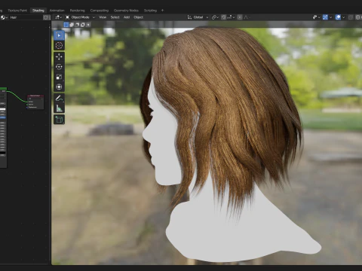Click the black color swatch in shader node
Viewport: 362px width, 271px height.
pos(2,153)
